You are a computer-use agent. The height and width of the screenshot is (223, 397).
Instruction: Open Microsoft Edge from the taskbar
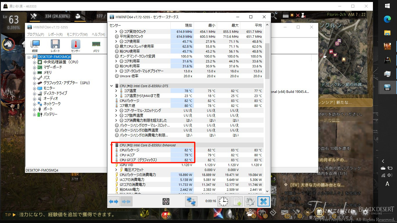click(x=387, y=19)
